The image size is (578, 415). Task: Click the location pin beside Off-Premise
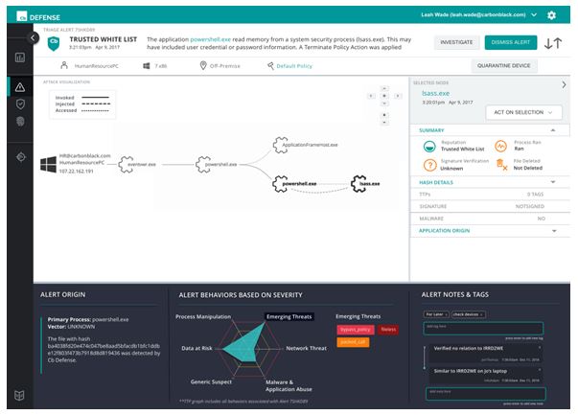pos(203,65)
